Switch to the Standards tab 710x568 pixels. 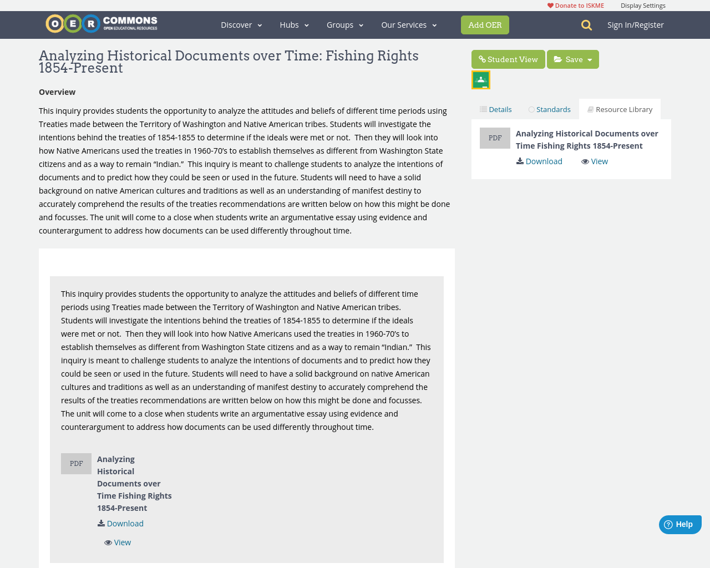[x=549, y=109]
